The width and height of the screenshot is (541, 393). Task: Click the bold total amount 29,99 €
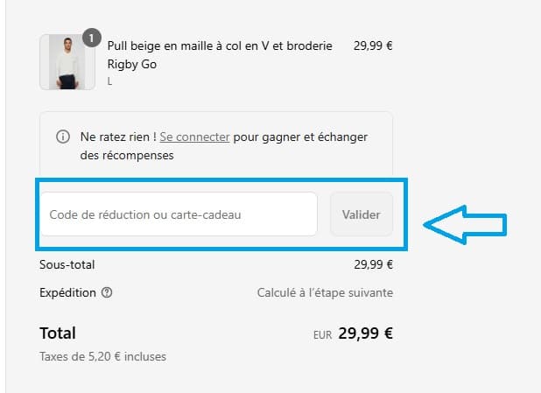point(366,333)
